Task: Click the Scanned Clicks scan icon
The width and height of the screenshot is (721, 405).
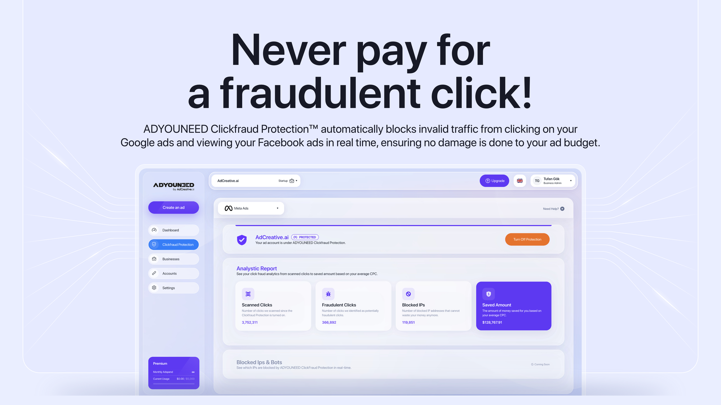Action: [x=248, y=294]
